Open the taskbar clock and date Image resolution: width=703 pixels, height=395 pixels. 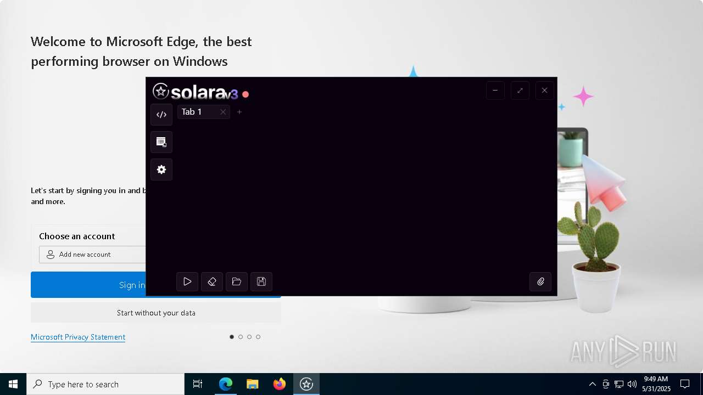point(656,384)
